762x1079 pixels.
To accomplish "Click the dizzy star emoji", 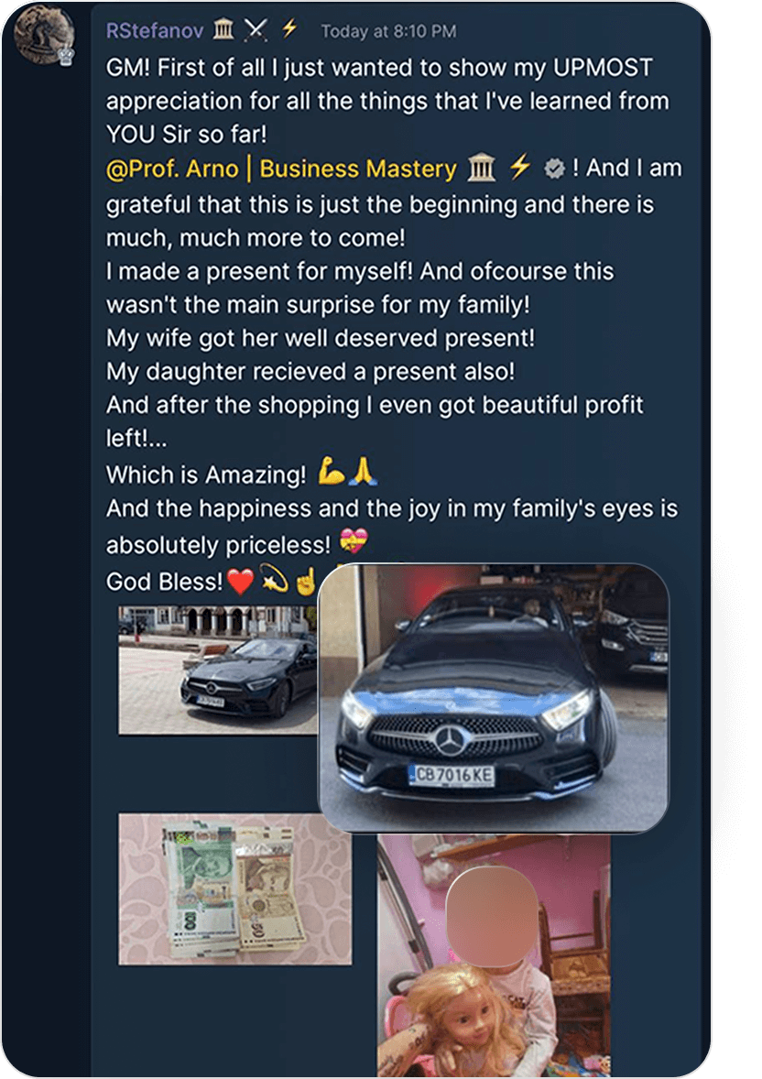I will (x=273, y=581).
